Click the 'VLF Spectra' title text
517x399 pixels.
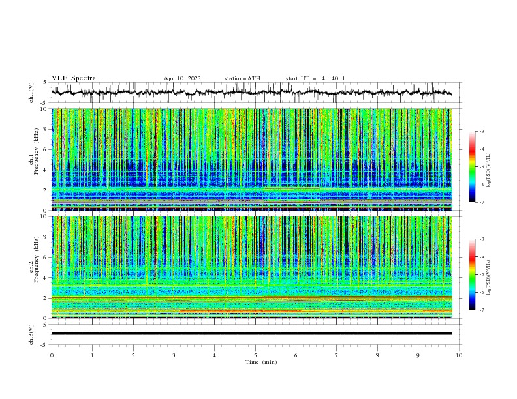tap(74, 78)
